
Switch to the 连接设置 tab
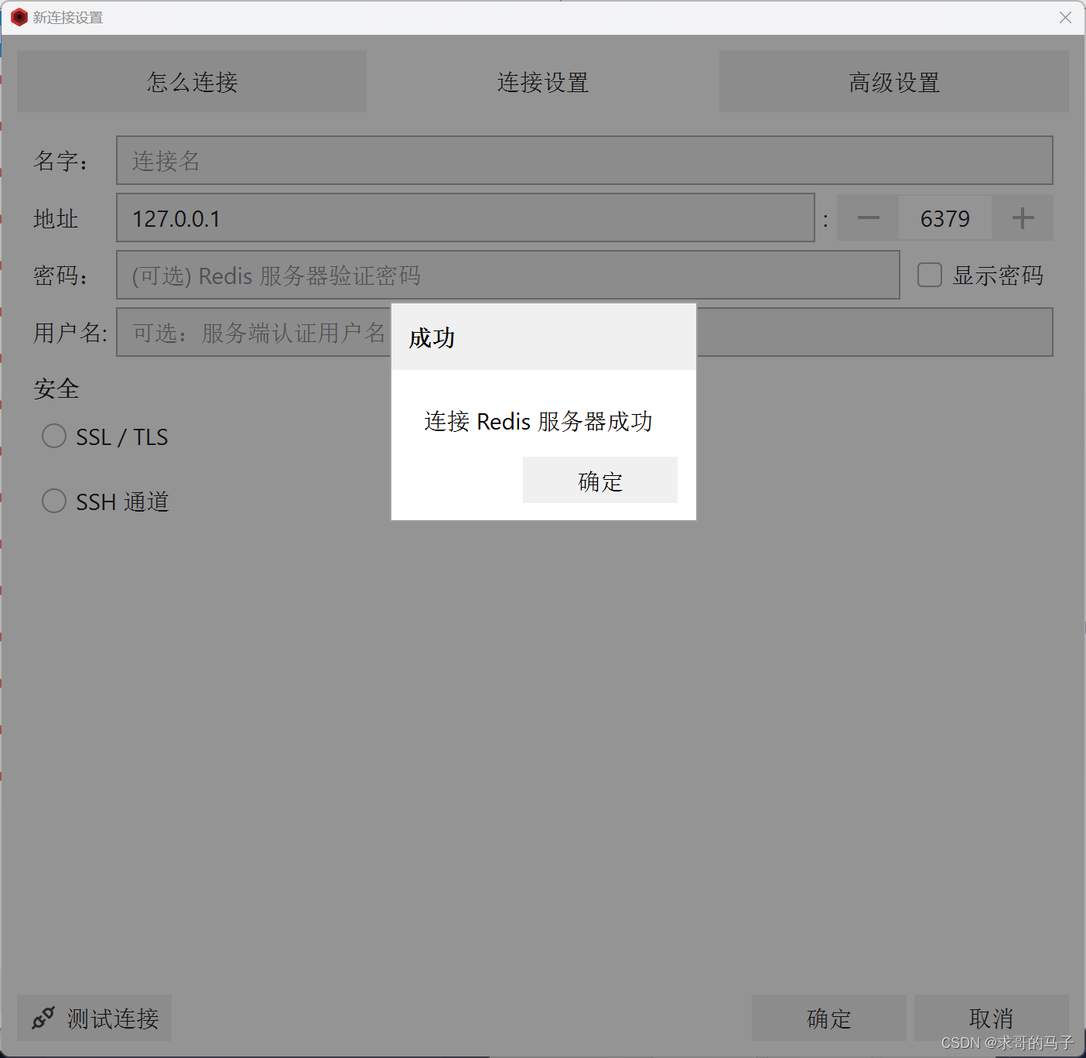pos(543,81)
